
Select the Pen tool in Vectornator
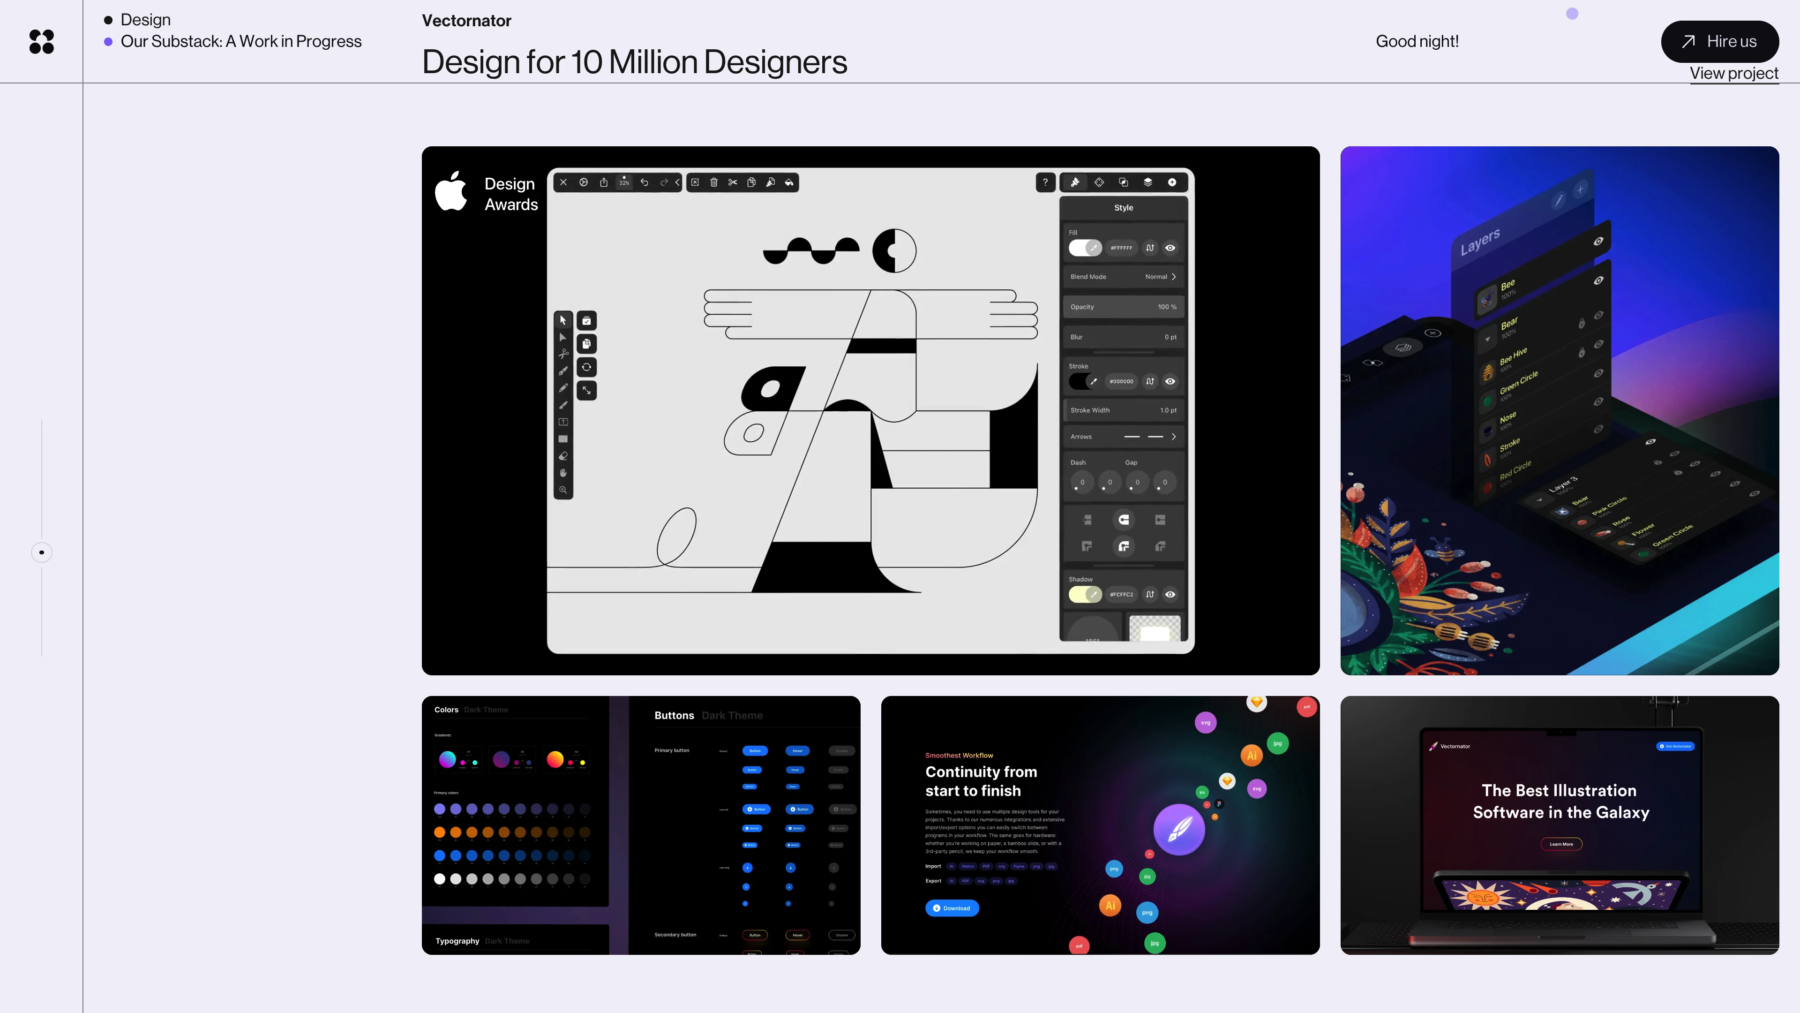[x=563, y=371]
